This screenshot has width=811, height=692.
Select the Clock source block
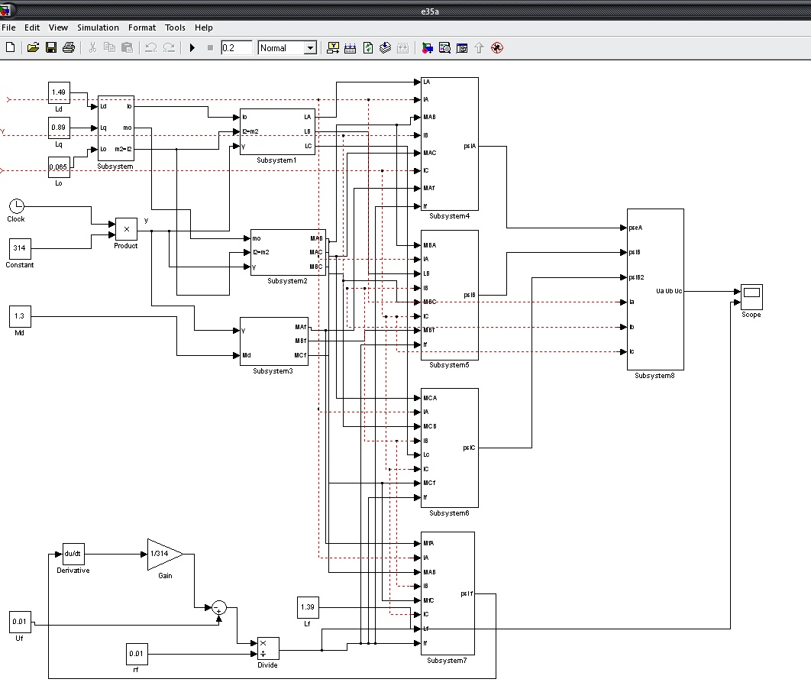(17, 205)
